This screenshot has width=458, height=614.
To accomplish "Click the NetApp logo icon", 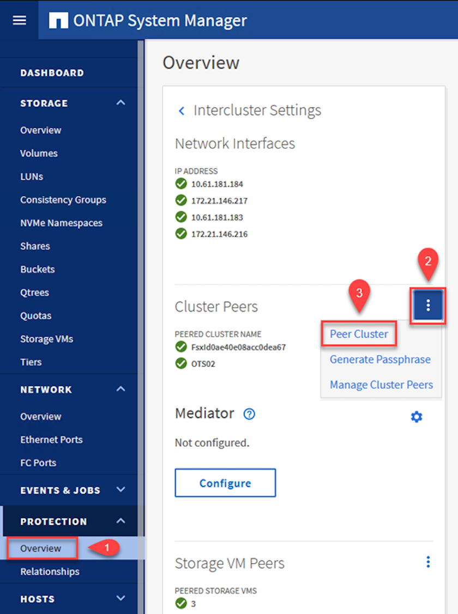I will click(58, 20).
